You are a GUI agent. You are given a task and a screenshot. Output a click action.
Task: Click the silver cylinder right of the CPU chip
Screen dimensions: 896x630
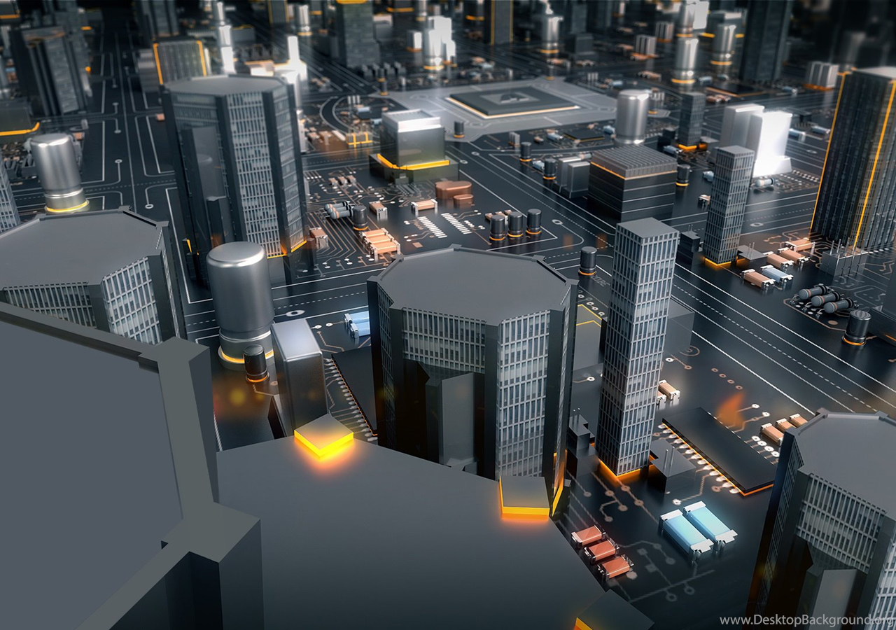[x=631, y=116]
